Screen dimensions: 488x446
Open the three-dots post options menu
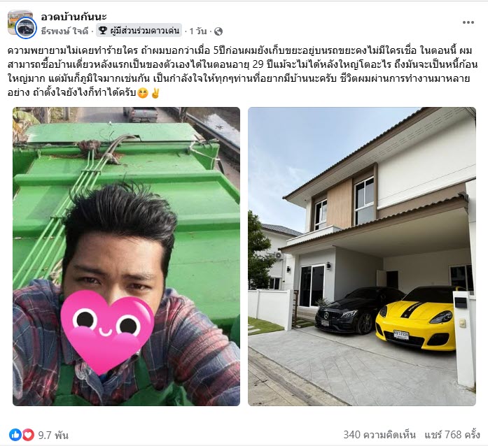coord(468,22)
